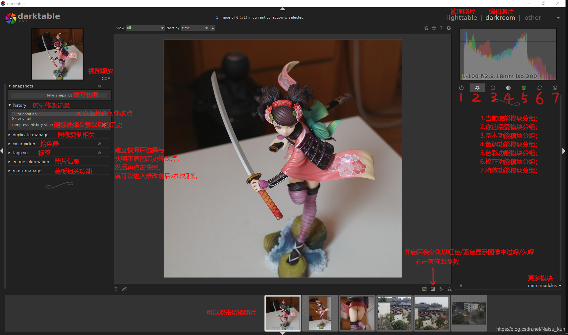The height and width of the screenshot is (335, 568).
Task: Toggle gamut check warning icon
Action: pos(449,289)
